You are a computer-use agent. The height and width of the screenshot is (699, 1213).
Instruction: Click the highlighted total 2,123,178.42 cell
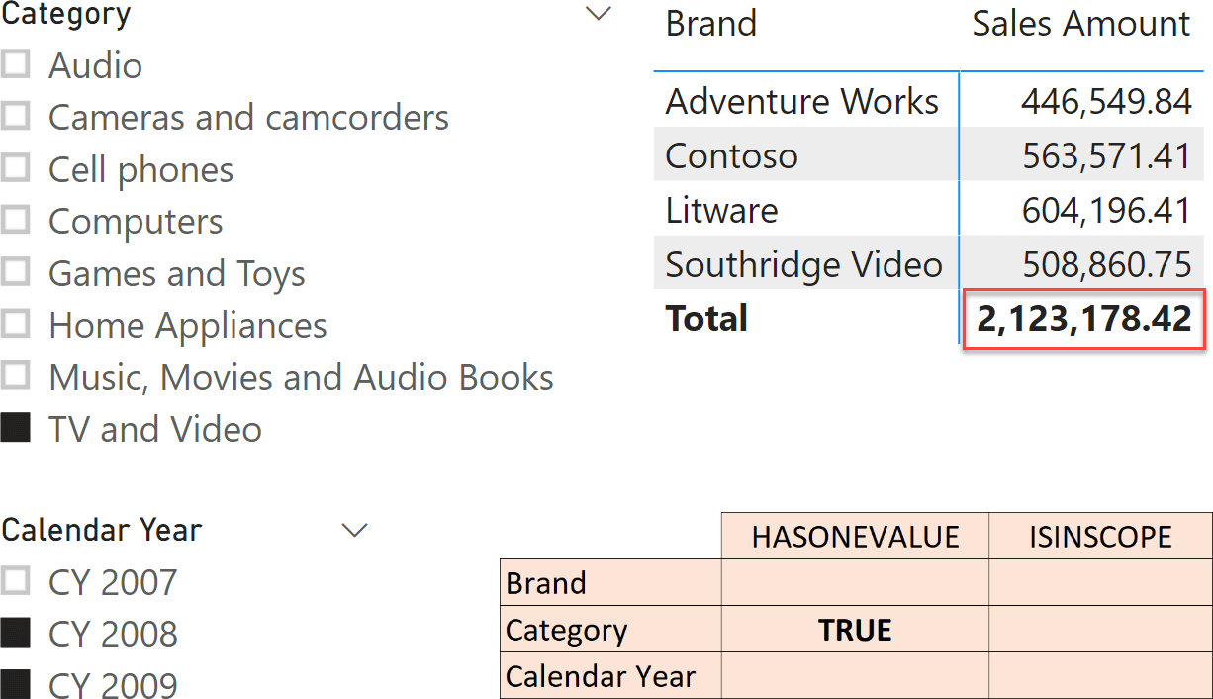click(1083, 318)
